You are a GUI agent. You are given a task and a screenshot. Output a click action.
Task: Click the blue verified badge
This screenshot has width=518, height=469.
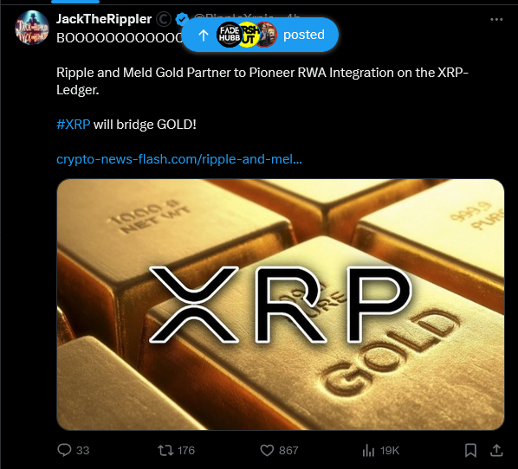click(x=182, y=19)
